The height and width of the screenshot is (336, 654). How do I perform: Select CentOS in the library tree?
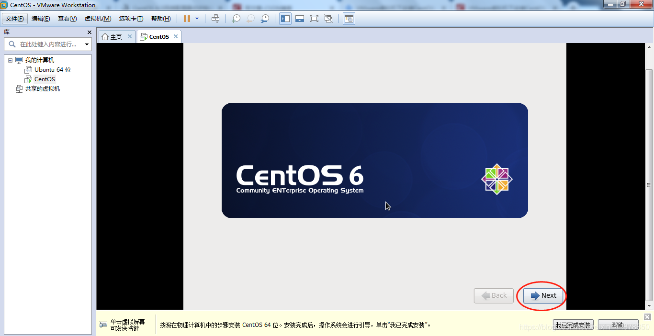tap(45, 79)
